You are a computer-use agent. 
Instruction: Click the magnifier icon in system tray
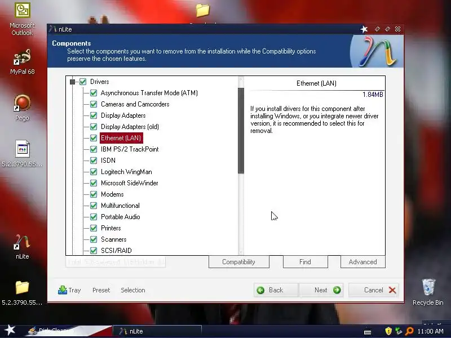point(409,331)
